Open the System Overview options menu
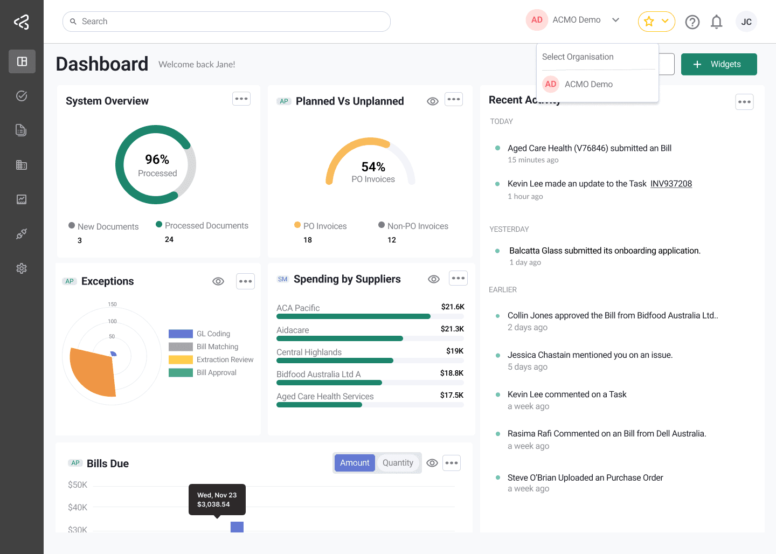776x554 pixels. click(x=241, y=99)
